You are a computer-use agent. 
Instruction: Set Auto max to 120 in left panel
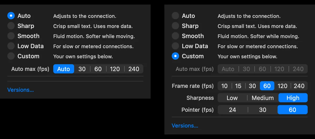click(115, 69)
